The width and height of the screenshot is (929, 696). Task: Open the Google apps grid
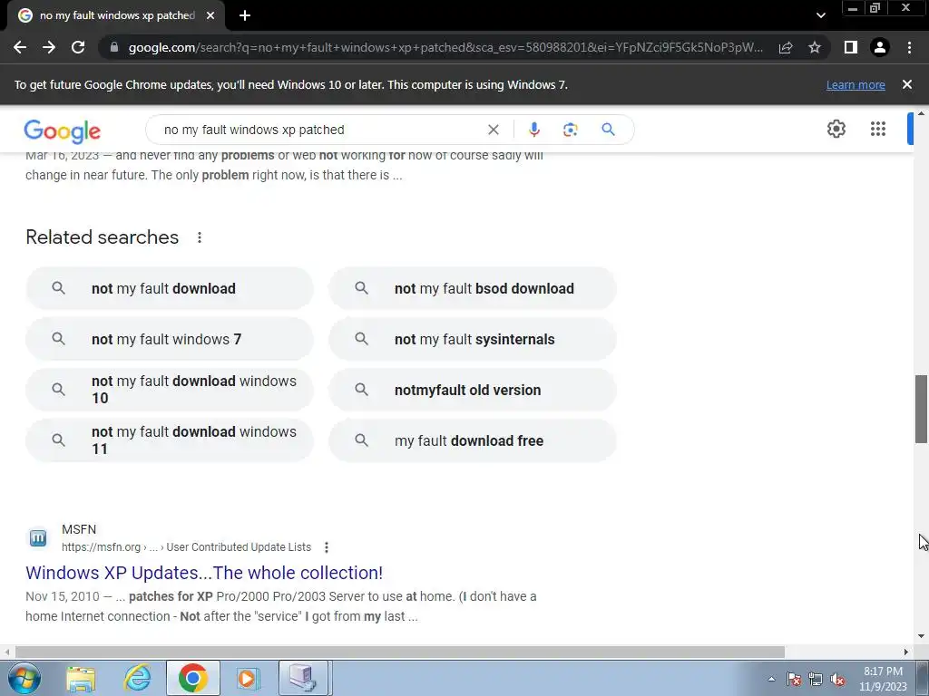click(x=878, y=129)
